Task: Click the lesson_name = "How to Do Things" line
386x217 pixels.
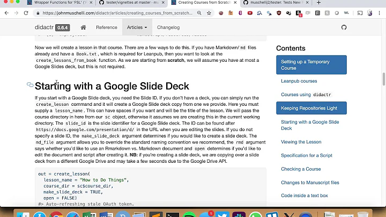Action: tap(86, 180)
